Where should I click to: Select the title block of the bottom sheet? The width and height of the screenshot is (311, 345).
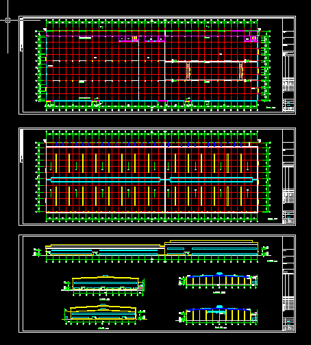click(x=288, y=283)
